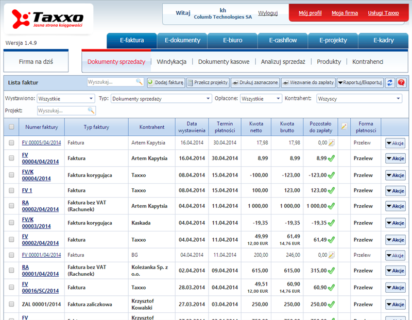This screenshot has height=320, width=412.
Task: Sort by Numer faktury column header
Action: pos(42,127)
